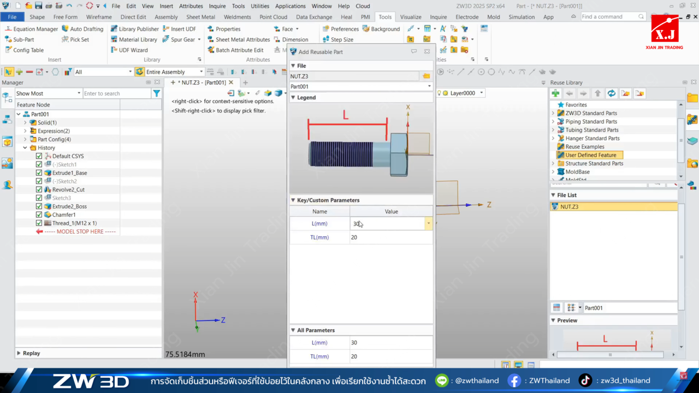699x393 pixels.
Task: Uncheck the Extrude1_Base feature checkbox
Action: click(x=39, y=173)
